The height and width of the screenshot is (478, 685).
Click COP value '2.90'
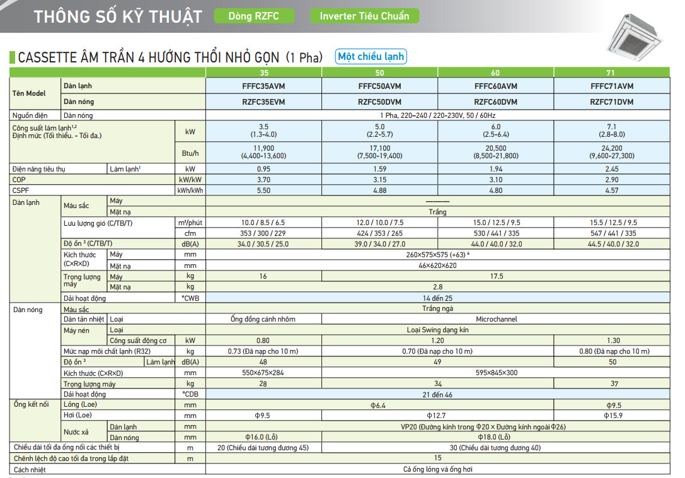coord(612,180)
